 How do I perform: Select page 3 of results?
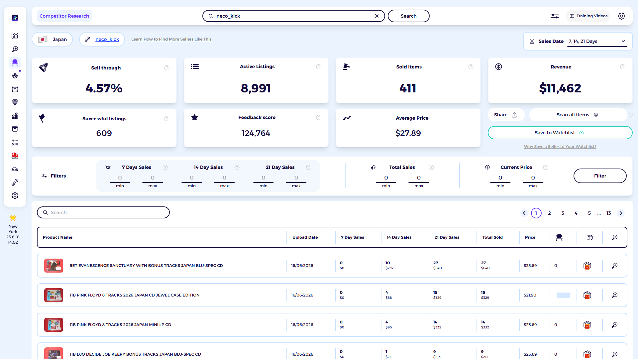point(563,213)
